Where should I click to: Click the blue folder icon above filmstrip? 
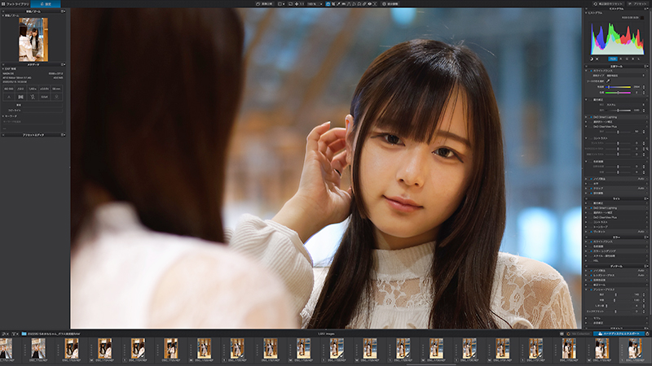(24, 333)
